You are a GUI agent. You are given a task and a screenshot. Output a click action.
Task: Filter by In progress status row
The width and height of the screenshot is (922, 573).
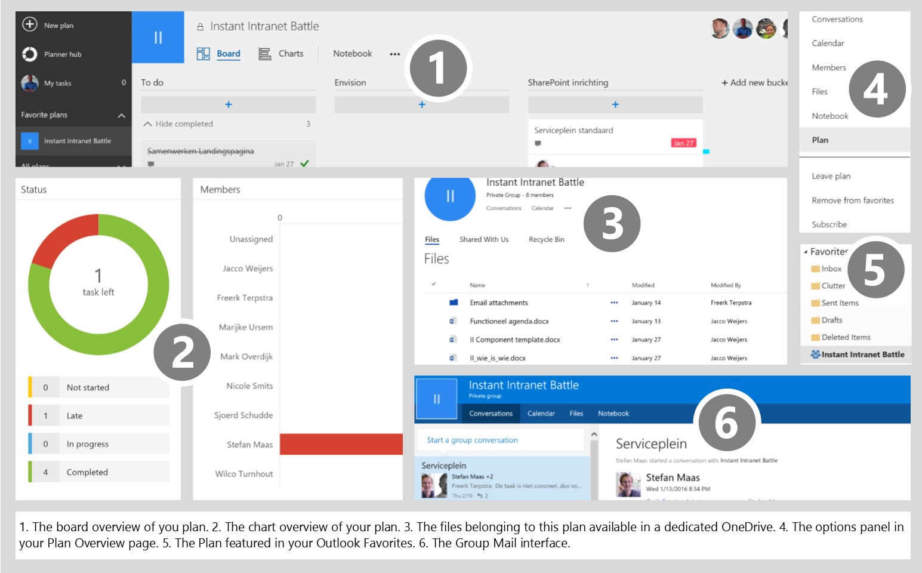(98, 443)
